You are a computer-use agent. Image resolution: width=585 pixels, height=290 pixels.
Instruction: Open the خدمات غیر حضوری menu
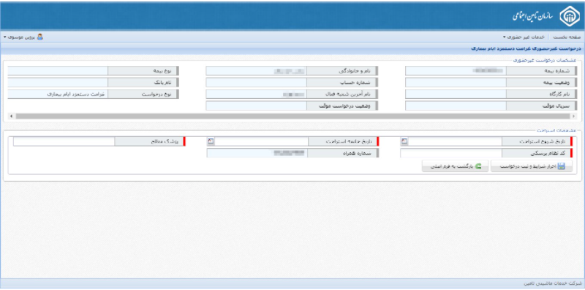pyautogui.click(x=524, y=37)
